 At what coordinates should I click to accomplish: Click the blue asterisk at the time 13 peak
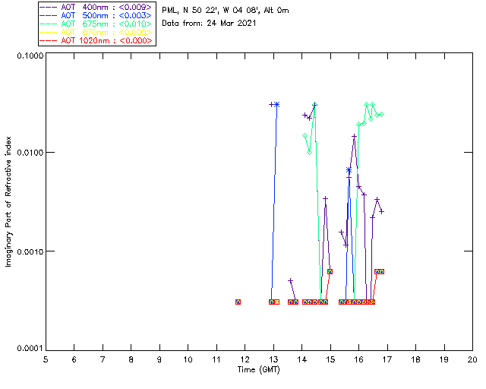point(276,105)
